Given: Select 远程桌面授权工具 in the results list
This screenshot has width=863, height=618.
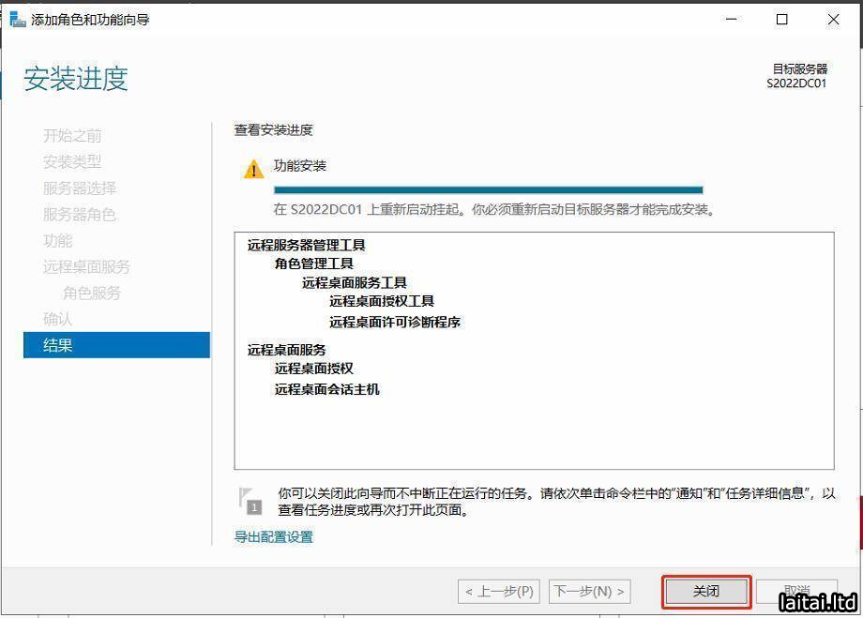Looking at the screenshot, I should 381,301.
